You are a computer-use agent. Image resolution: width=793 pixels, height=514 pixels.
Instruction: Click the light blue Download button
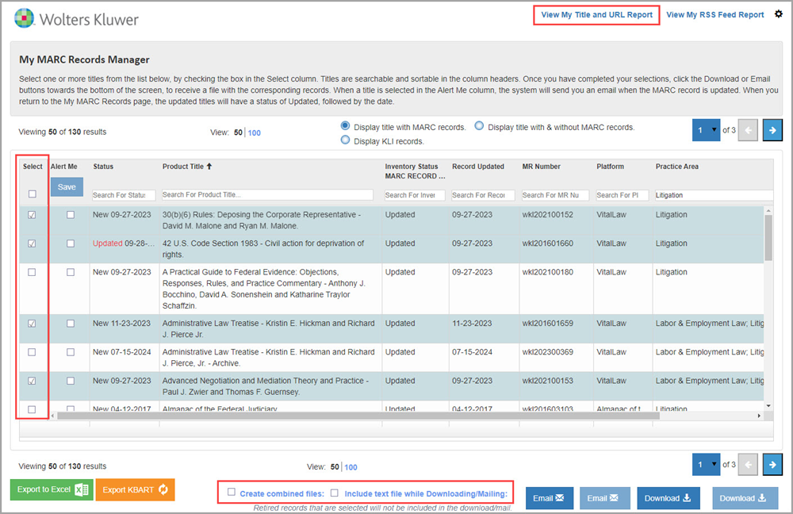(x=745, y=498)
